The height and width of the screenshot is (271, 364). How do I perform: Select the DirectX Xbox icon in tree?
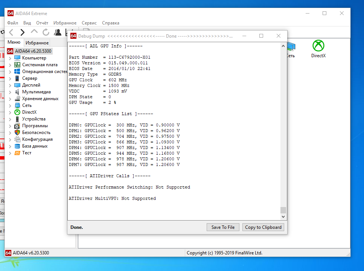17,112
